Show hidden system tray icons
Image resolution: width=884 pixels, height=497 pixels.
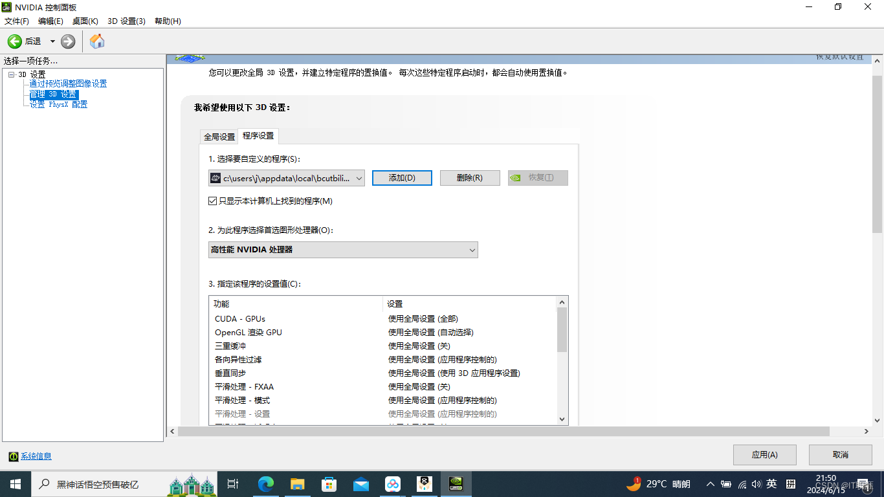tap(711, 484)
